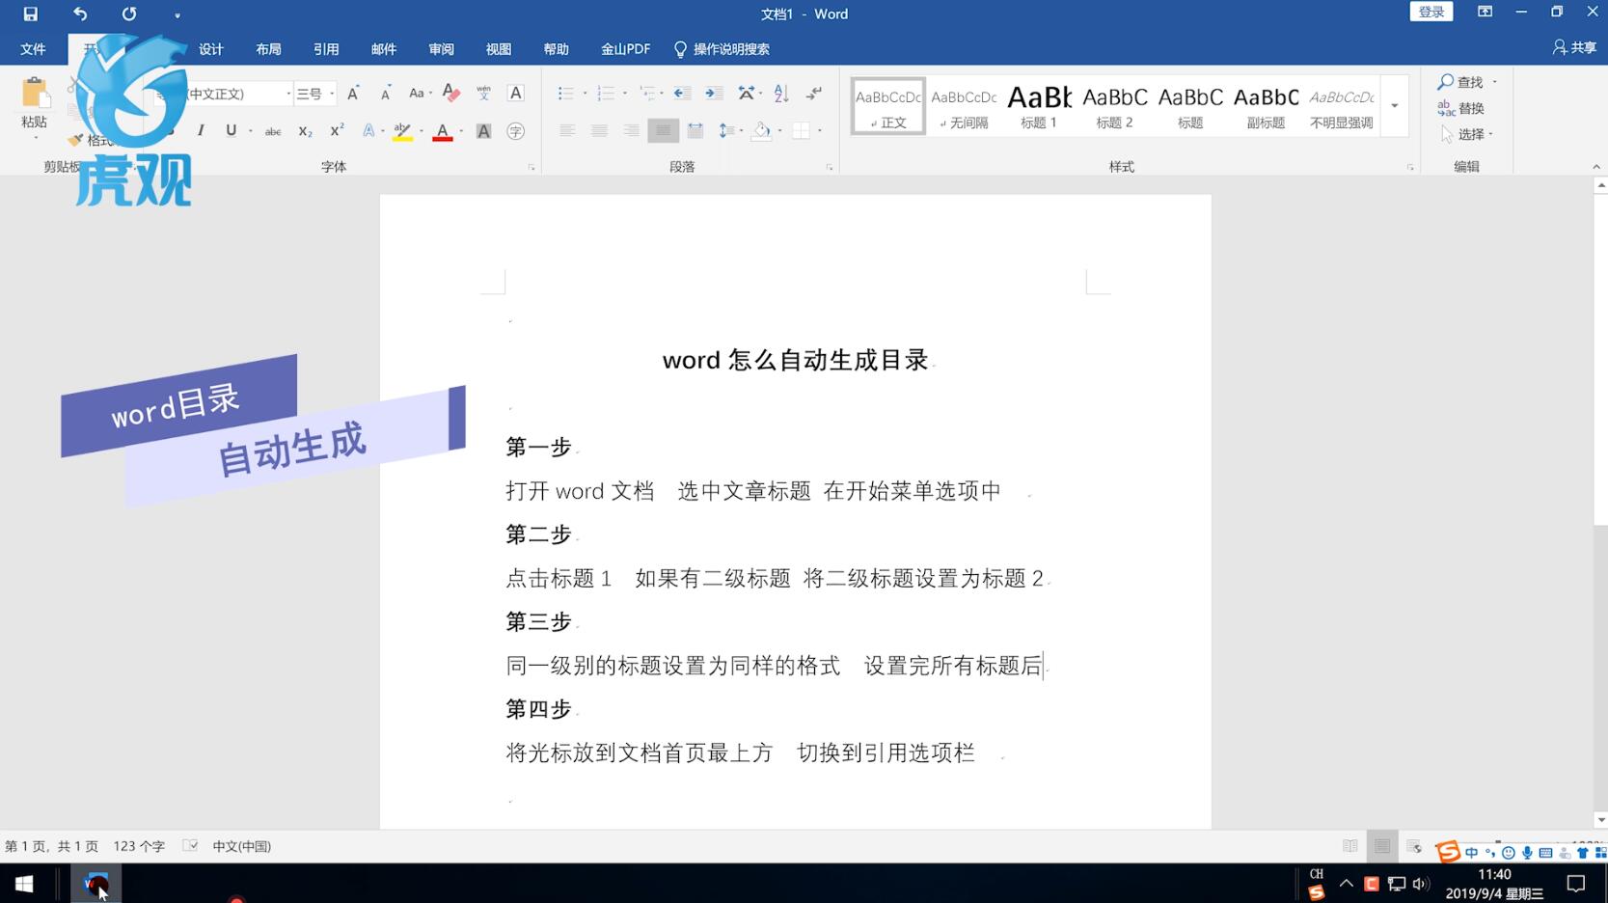Switch to the 设计 tab
Screen dimensions: 1608x903
(x=211, y=49)
